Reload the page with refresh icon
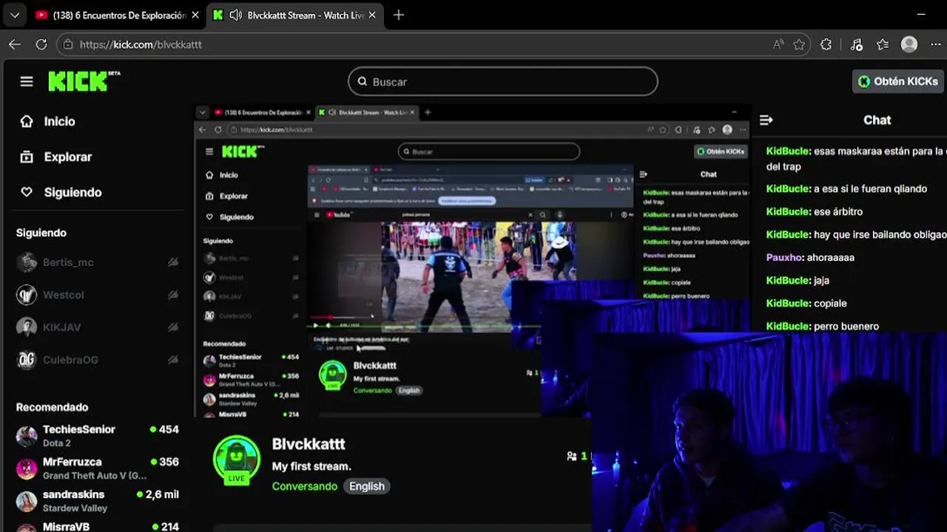The height and width of the screenshot is (532, 947). [x=41, y=44]
